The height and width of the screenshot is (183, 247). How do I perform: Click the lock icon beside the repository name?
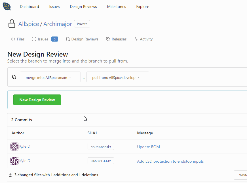coord(12,23)
